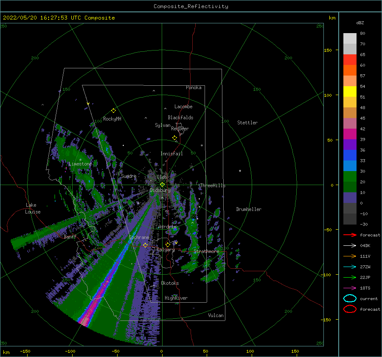The image size is (382, 357).
Task: Click the cyan current ellipse symbol
Action: 350,298
